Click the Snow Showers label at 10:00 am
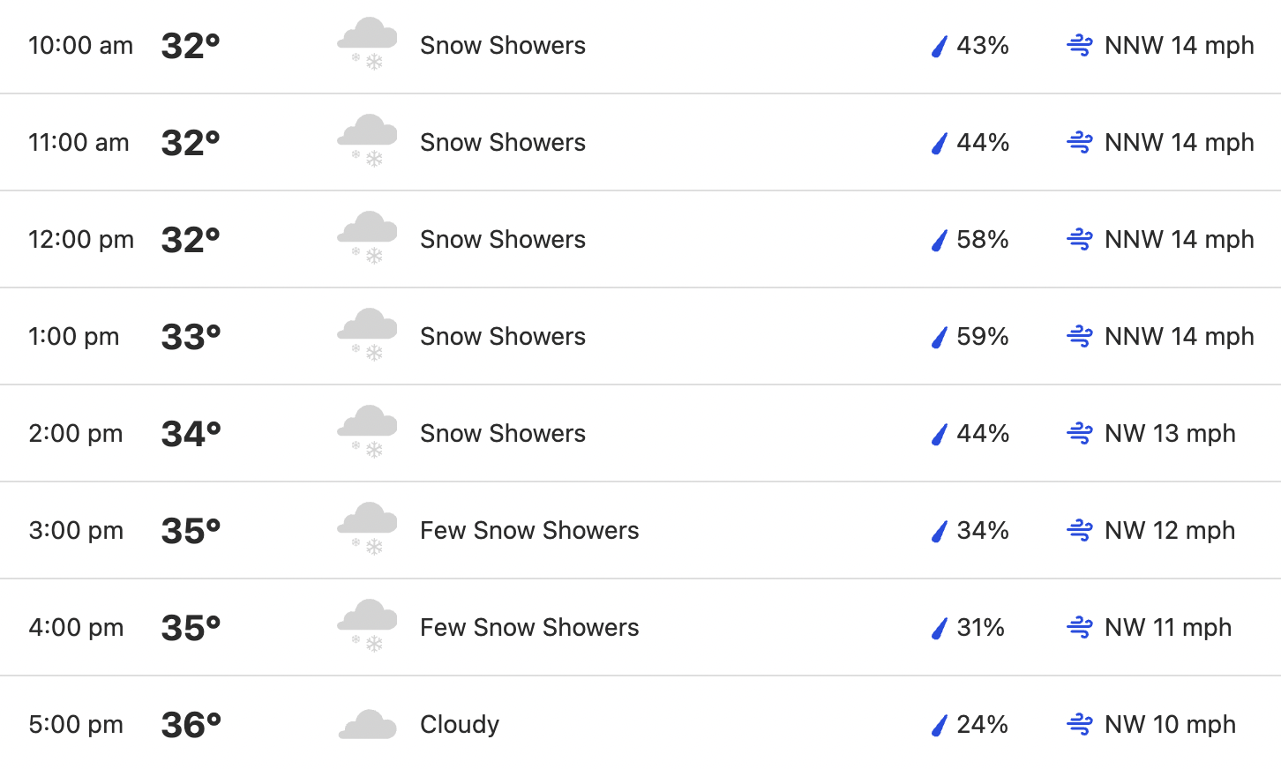This screenshot has width=1281, height=769. [x=503, y=45]
